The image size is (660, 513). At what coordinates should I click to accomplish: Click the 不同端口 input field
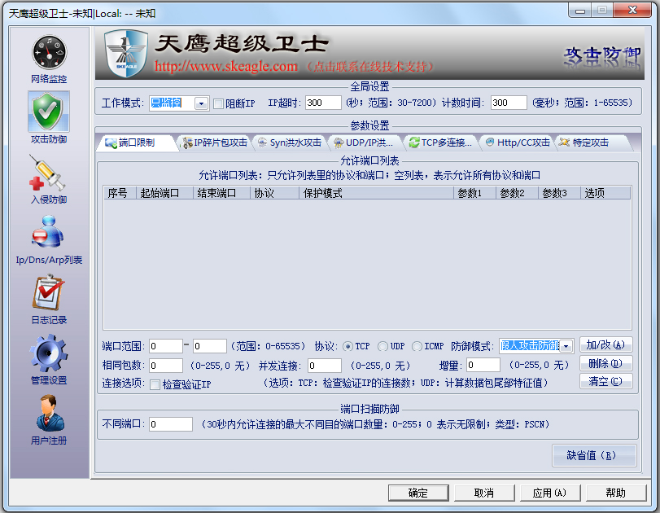coord(171,424)
